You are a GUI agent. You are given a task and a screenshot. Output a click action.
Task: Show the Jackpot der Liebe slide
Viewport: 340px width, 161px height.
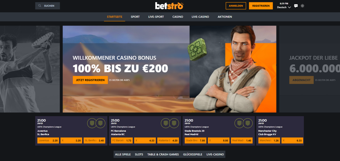click(309, 69)
